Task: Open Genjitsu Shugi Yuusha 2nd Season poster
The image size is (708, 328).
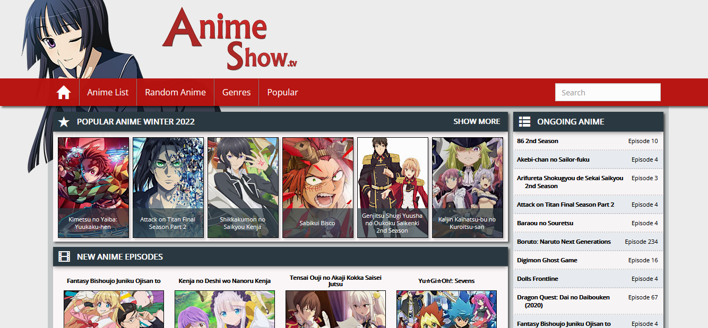Action: (x=393, y=188)
